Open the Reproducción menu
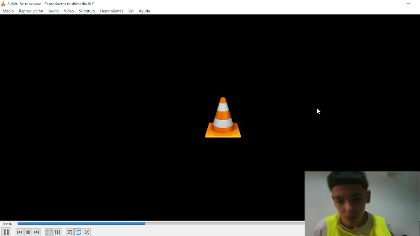Screen dimensions: 420x236 31,11
